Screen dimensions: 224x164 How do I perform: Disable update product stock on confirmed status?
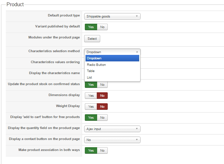(x=102, y=84)
